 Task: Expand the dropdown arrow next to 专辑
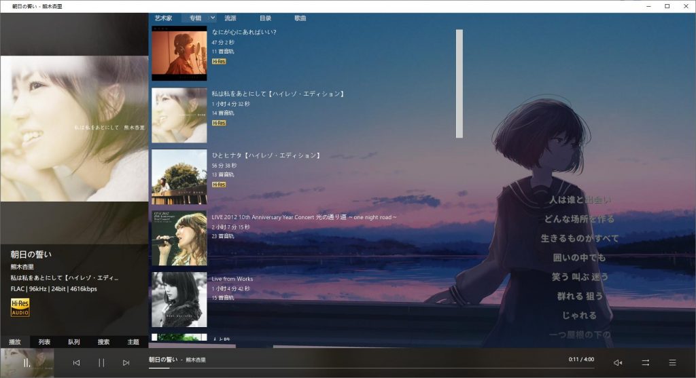point(213,18)
